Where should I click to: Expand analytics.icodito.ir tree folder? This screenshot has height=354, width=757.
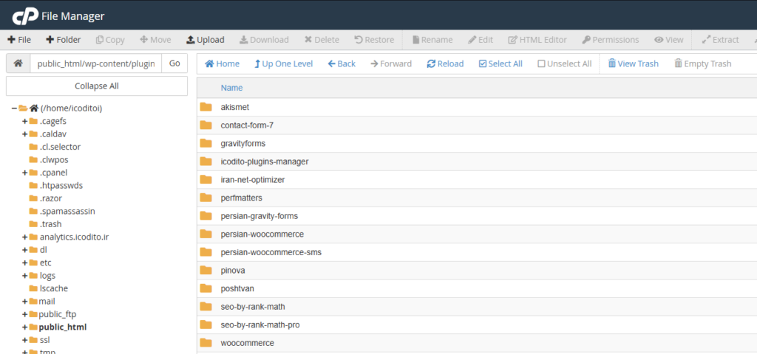(24, 237)
